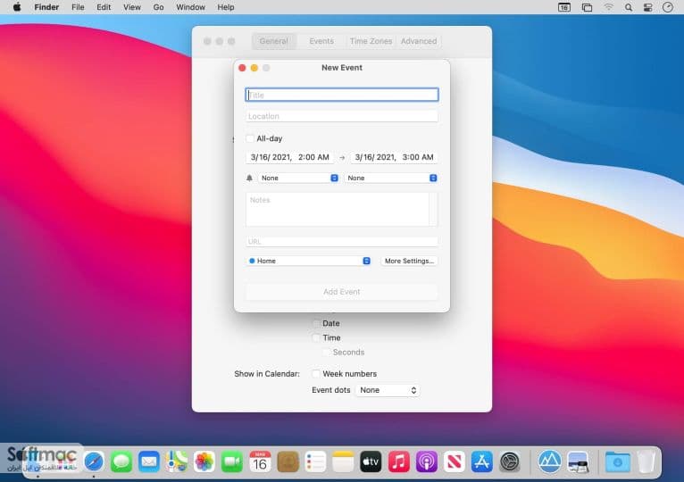Open Music from the Dock
684x482 pixels.
coord(399,462)
